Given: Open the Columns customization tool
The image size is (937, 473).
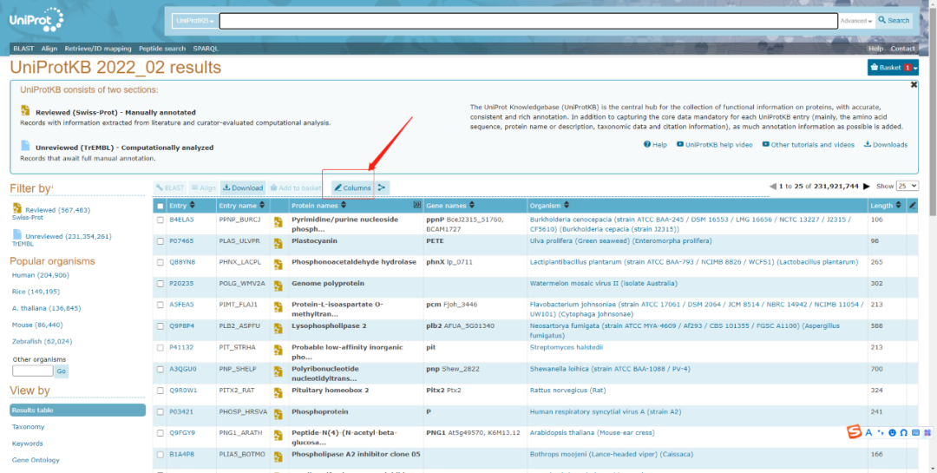Looking at the screenshot, I should tap(352, 187).
